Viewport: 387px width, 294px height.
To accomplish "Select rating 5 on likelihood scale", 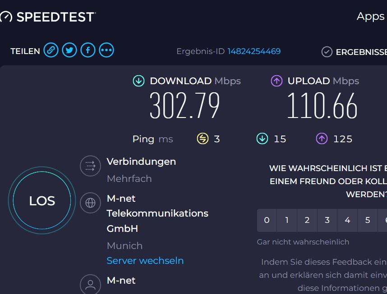I will 368,220.
